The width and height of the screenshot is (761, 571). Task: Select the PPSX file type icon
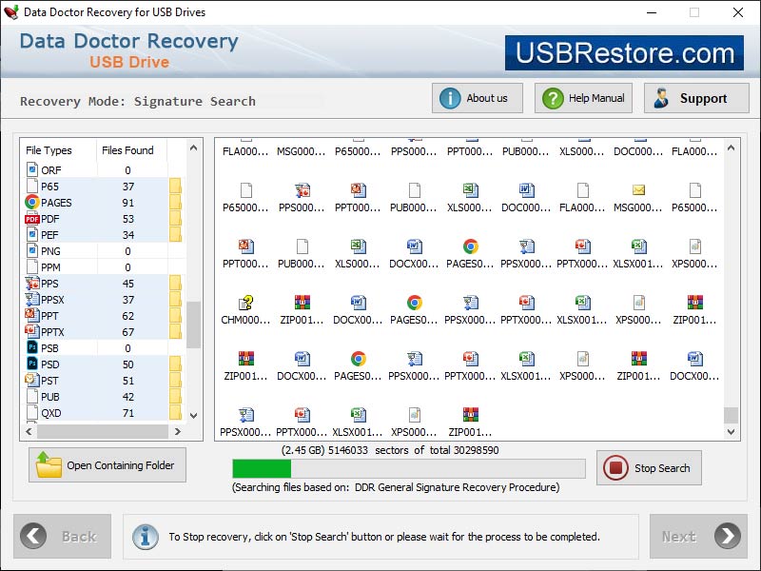[x=34, y=299]
